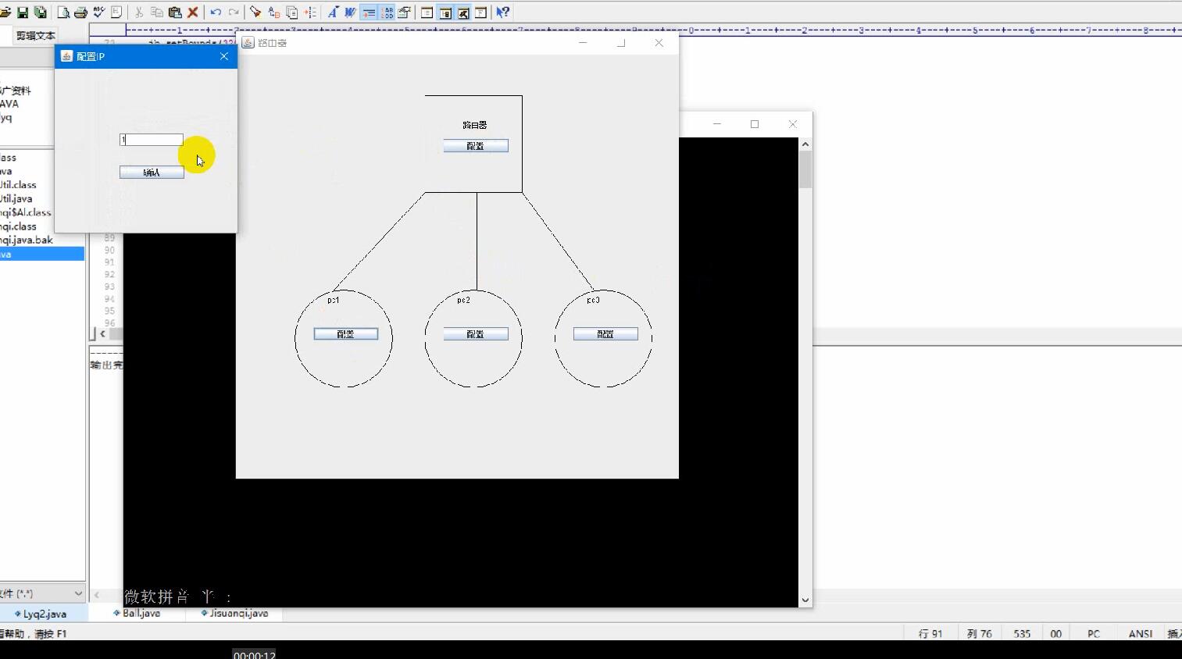Select the 剪辑文本 side panel tab
Viewport: 1182px width, 659px height.
click(x=36, y=36)
